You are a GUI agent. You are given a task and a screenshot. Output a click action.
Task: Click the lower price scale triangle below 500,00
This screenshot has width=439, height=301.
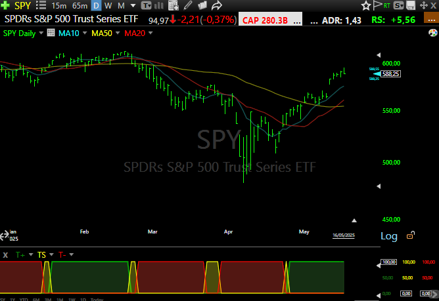pyautogui.click(x=379, y=186)
